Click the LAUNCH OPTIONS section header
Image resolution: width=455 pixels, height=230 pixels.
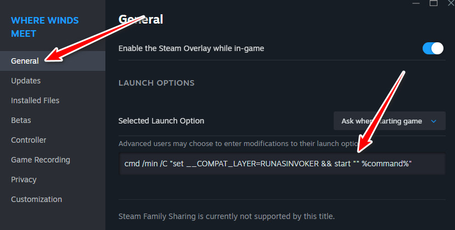click(156, 83)
